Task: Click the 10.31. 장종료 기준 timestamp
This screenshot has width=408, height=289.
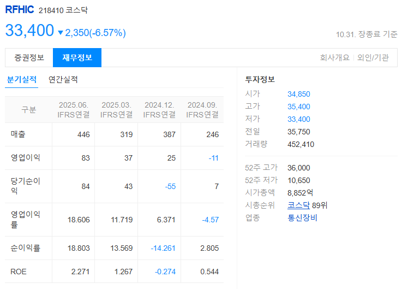Action: point(367,34)
